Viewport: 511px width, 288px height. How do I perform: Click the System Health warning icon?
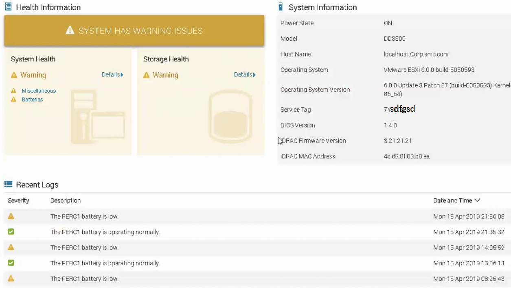pyautogui.click(x=14, y=75)
